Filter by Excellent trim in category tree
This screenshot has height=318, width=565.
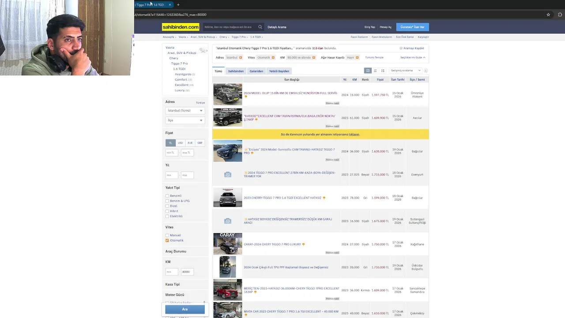click(181, 85)
